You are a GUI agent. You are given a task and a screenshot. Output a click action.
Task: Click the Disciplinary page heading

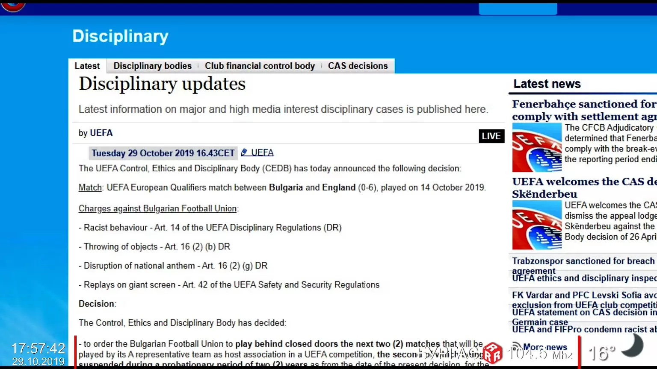point(120,36)
